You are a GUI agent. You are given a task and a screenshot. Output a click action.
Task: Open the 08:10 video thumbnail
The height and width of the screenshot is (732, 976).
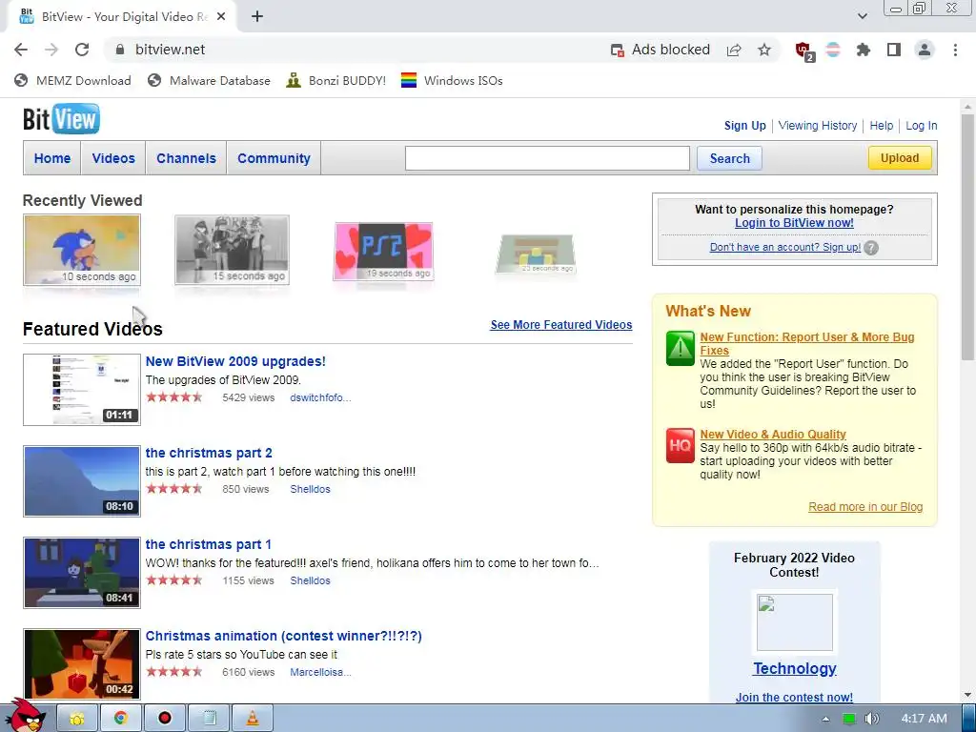tap(82, 481)
